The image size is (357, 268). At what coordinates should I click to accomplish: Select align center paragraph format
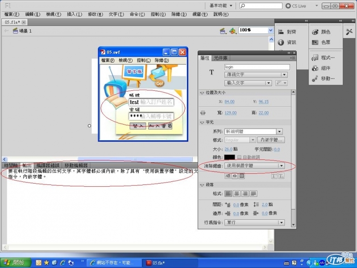click(x=237, y=194)
